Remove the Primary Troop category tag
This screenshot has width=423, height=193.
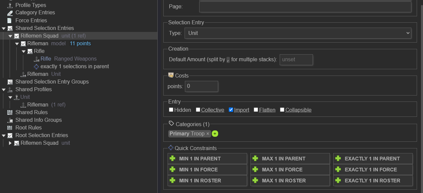[208, 134]
